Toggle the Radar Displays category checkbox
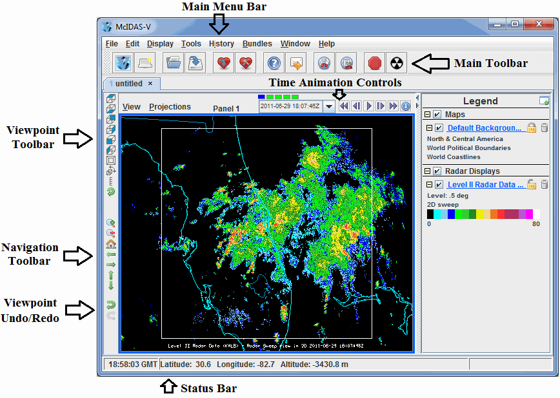The image size is (560, 398). pyautogui.click(x=437, y=171)
